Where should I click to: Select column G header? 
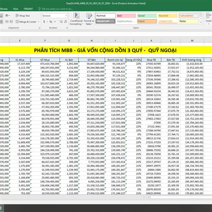click(69, 41)
